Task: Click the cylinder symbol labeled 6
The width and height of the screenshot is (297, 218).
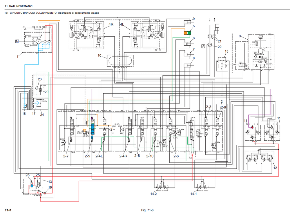Action: coord(187,44)
